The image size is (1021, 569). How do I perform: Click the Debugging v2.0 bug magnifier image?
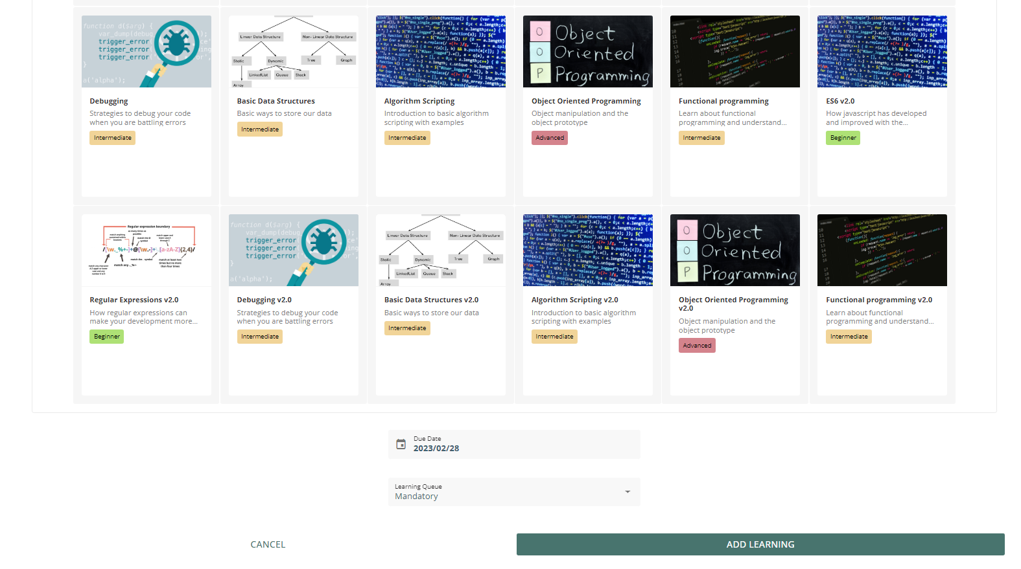coord(294,251)
